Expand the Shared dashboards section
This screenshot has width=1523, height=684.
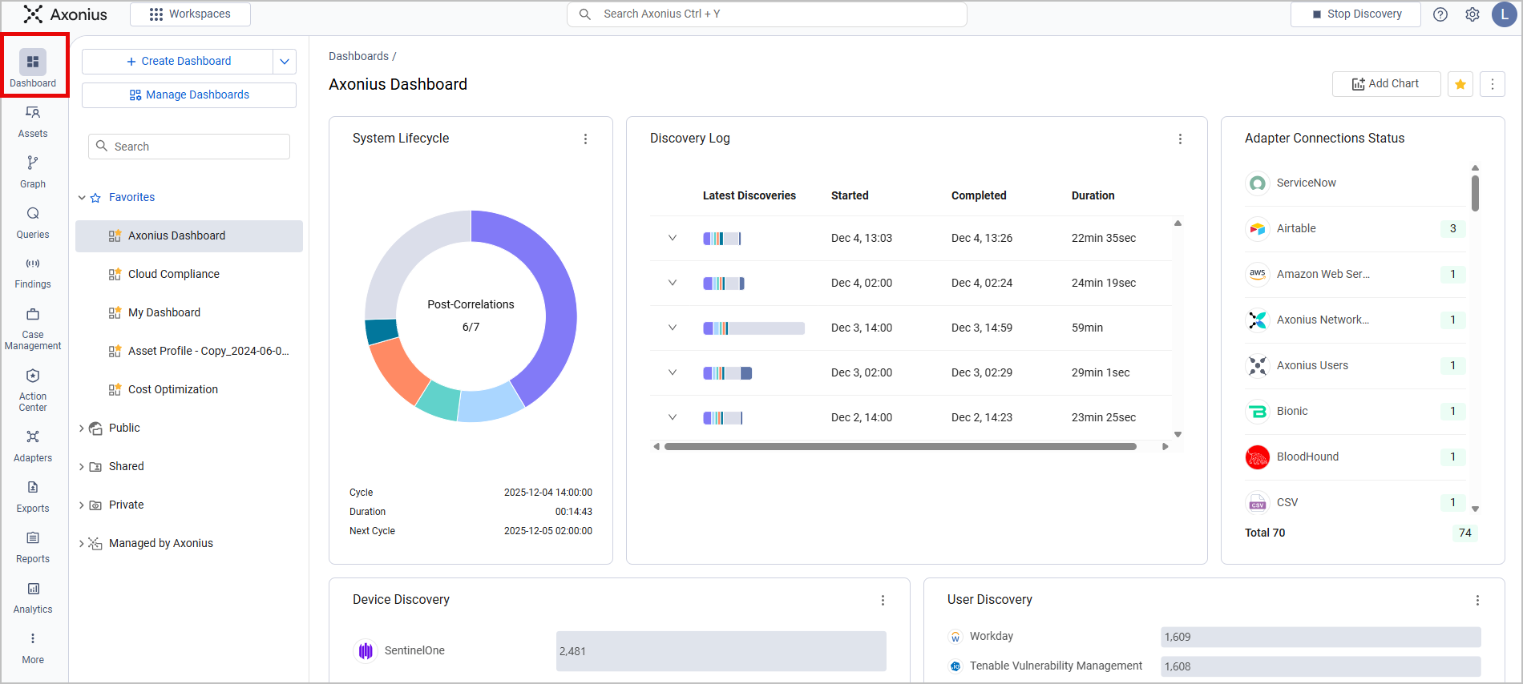click(82, 467)
